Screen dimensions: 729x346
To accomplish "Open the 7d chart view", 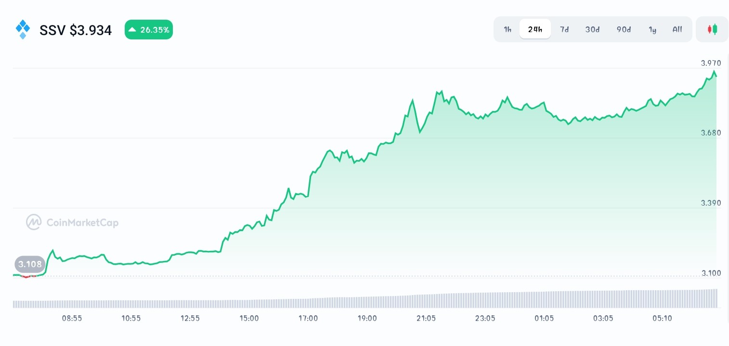I will click(x=564, y=29).
